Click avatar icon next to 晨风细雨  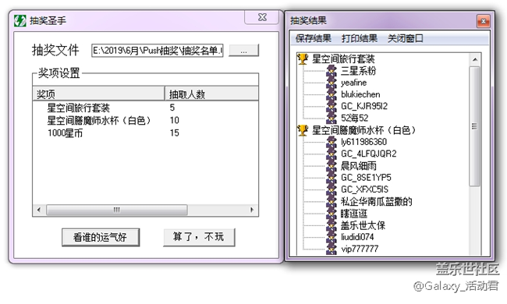point(331,166)
